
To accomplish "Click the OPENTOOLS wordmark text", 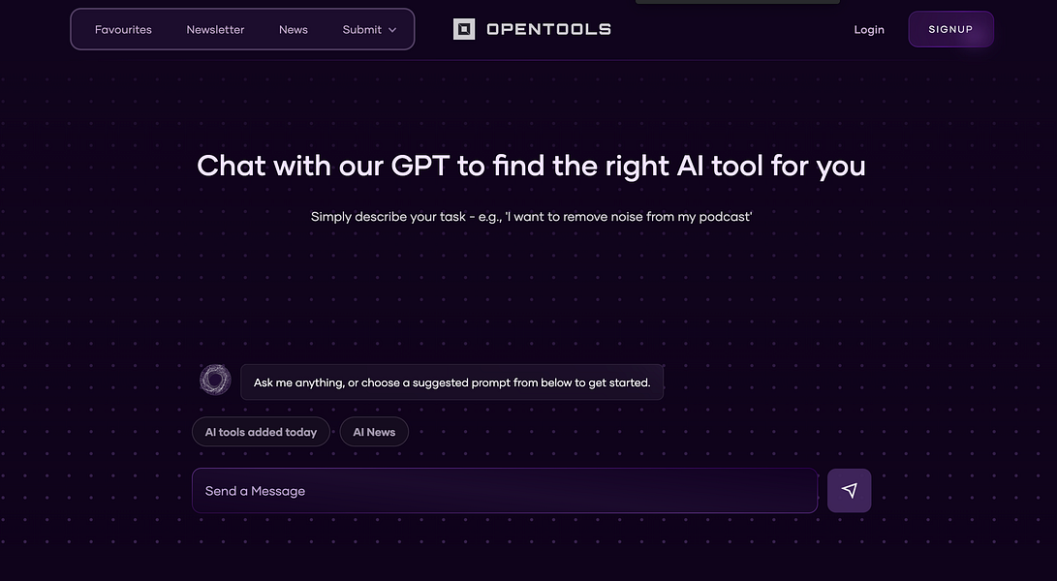I will point(551,29).
